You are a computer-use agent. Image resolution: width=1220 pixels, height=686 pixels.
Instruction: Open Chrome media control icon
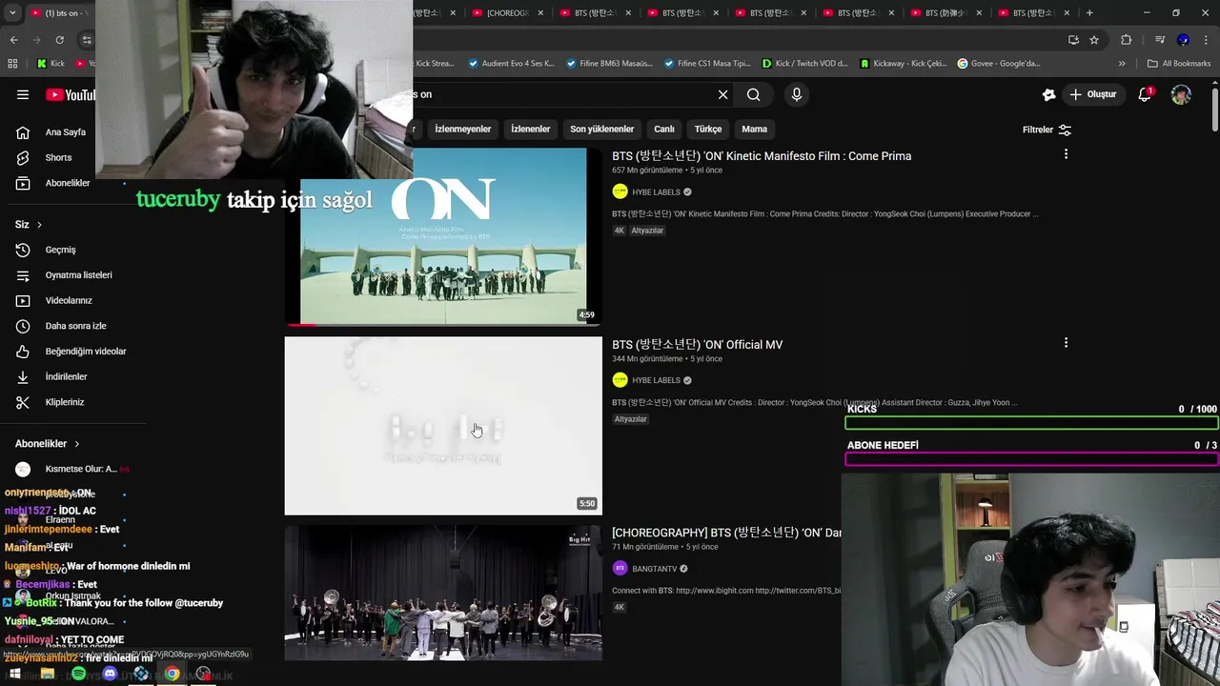tap(1159, 40)
